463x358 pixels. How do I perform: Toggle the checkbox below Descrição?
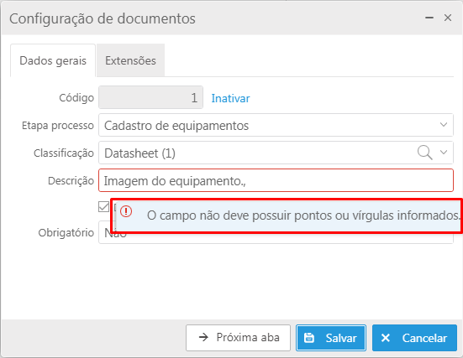pos(103,206)
